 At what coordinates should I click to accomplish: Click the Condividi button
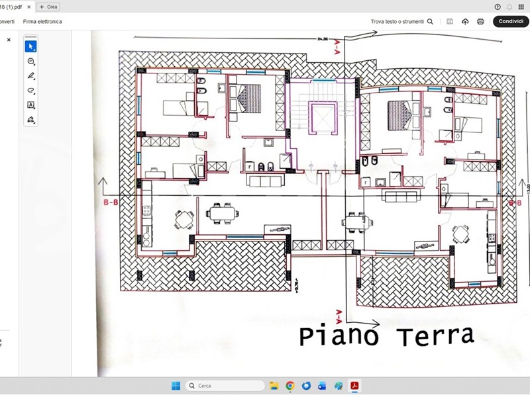pos(511,21)
